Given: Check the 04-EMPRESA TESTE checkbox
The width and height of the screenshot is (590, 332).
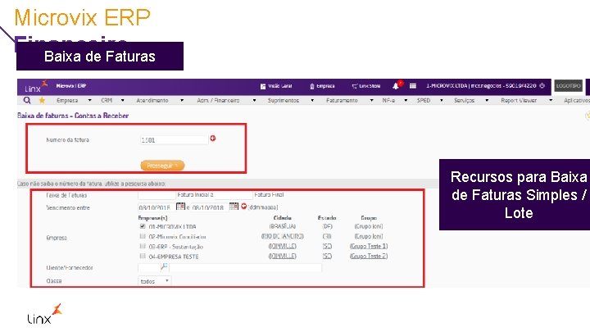Looking at the screenshot, I should (x=143, y=256).
